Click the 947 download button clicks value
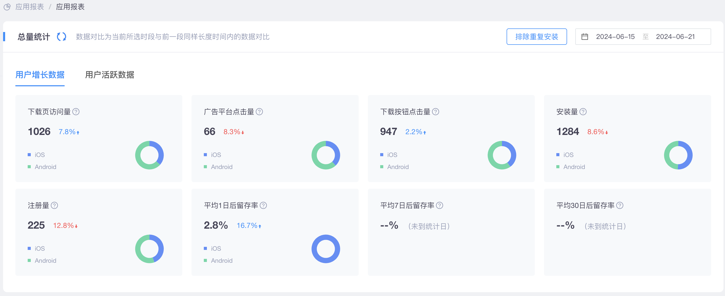725x296 pixels. coord(388,131)
